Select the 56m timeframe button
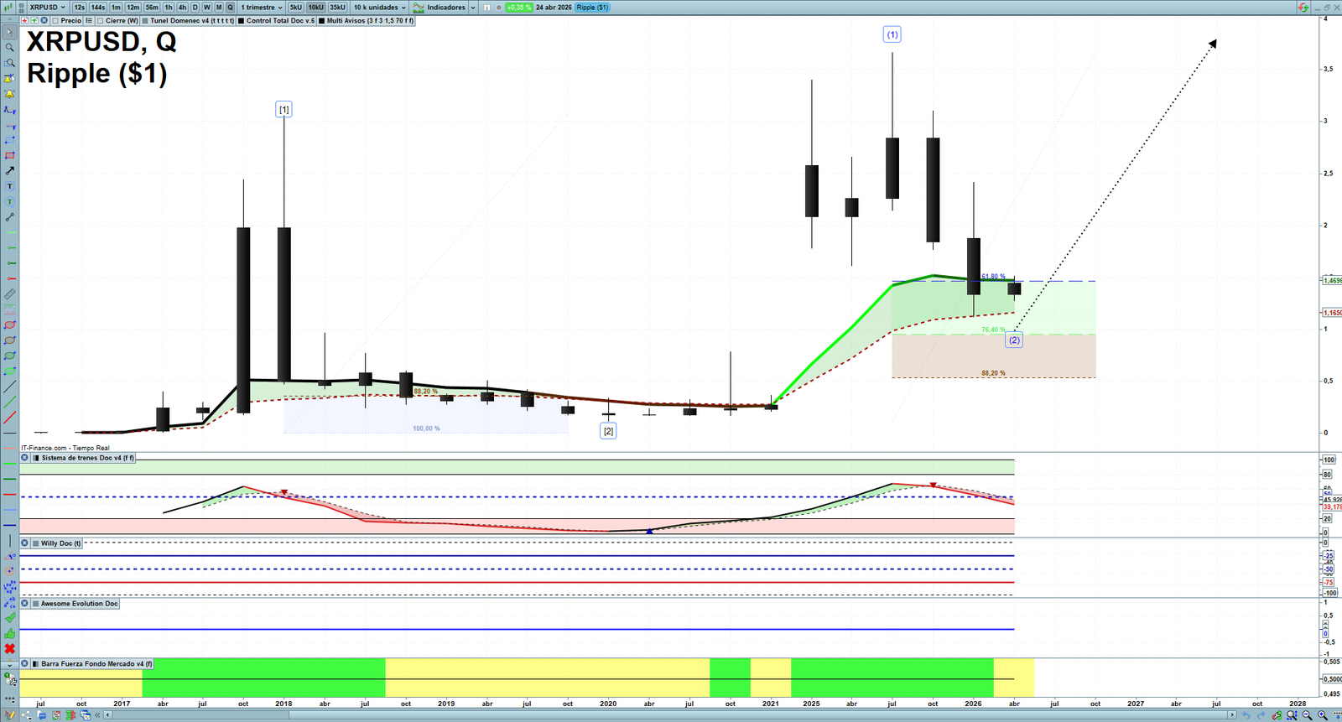This screenshot has width=1342, height=722. (x=152, y=8)
